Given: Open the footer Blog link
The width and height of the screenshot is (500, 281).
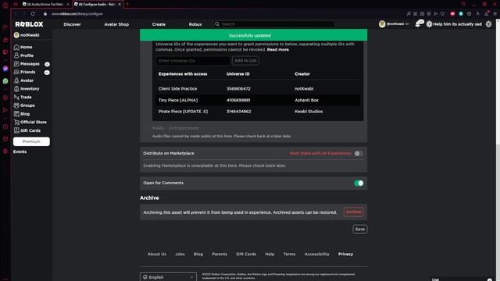Looking at the screenshot, I should point(198,254).
